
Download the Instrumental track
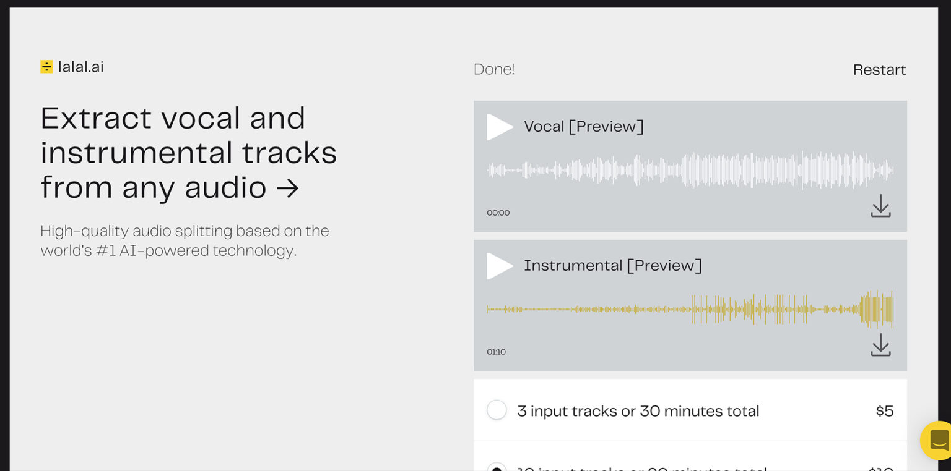click(880, 346)
